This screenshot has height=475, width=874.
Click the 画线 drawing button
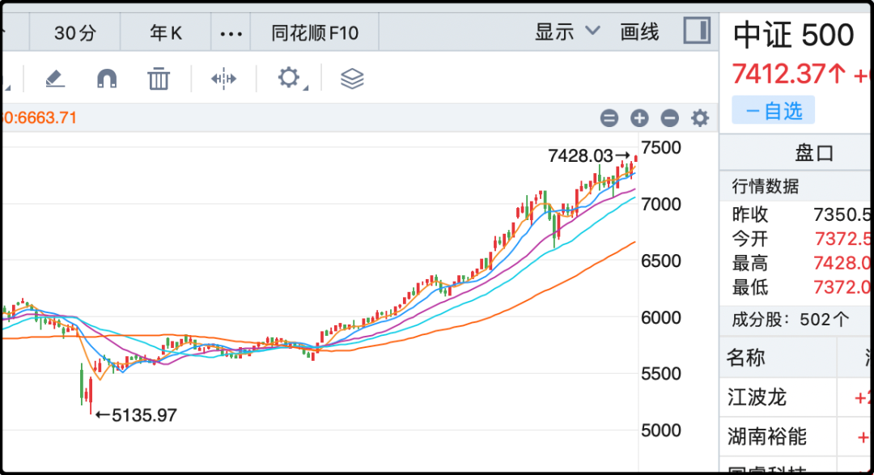pyautogui.click(x=639, y=32)
